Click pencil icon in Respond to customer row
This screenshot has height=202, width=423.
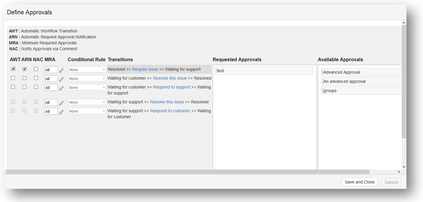61,112
